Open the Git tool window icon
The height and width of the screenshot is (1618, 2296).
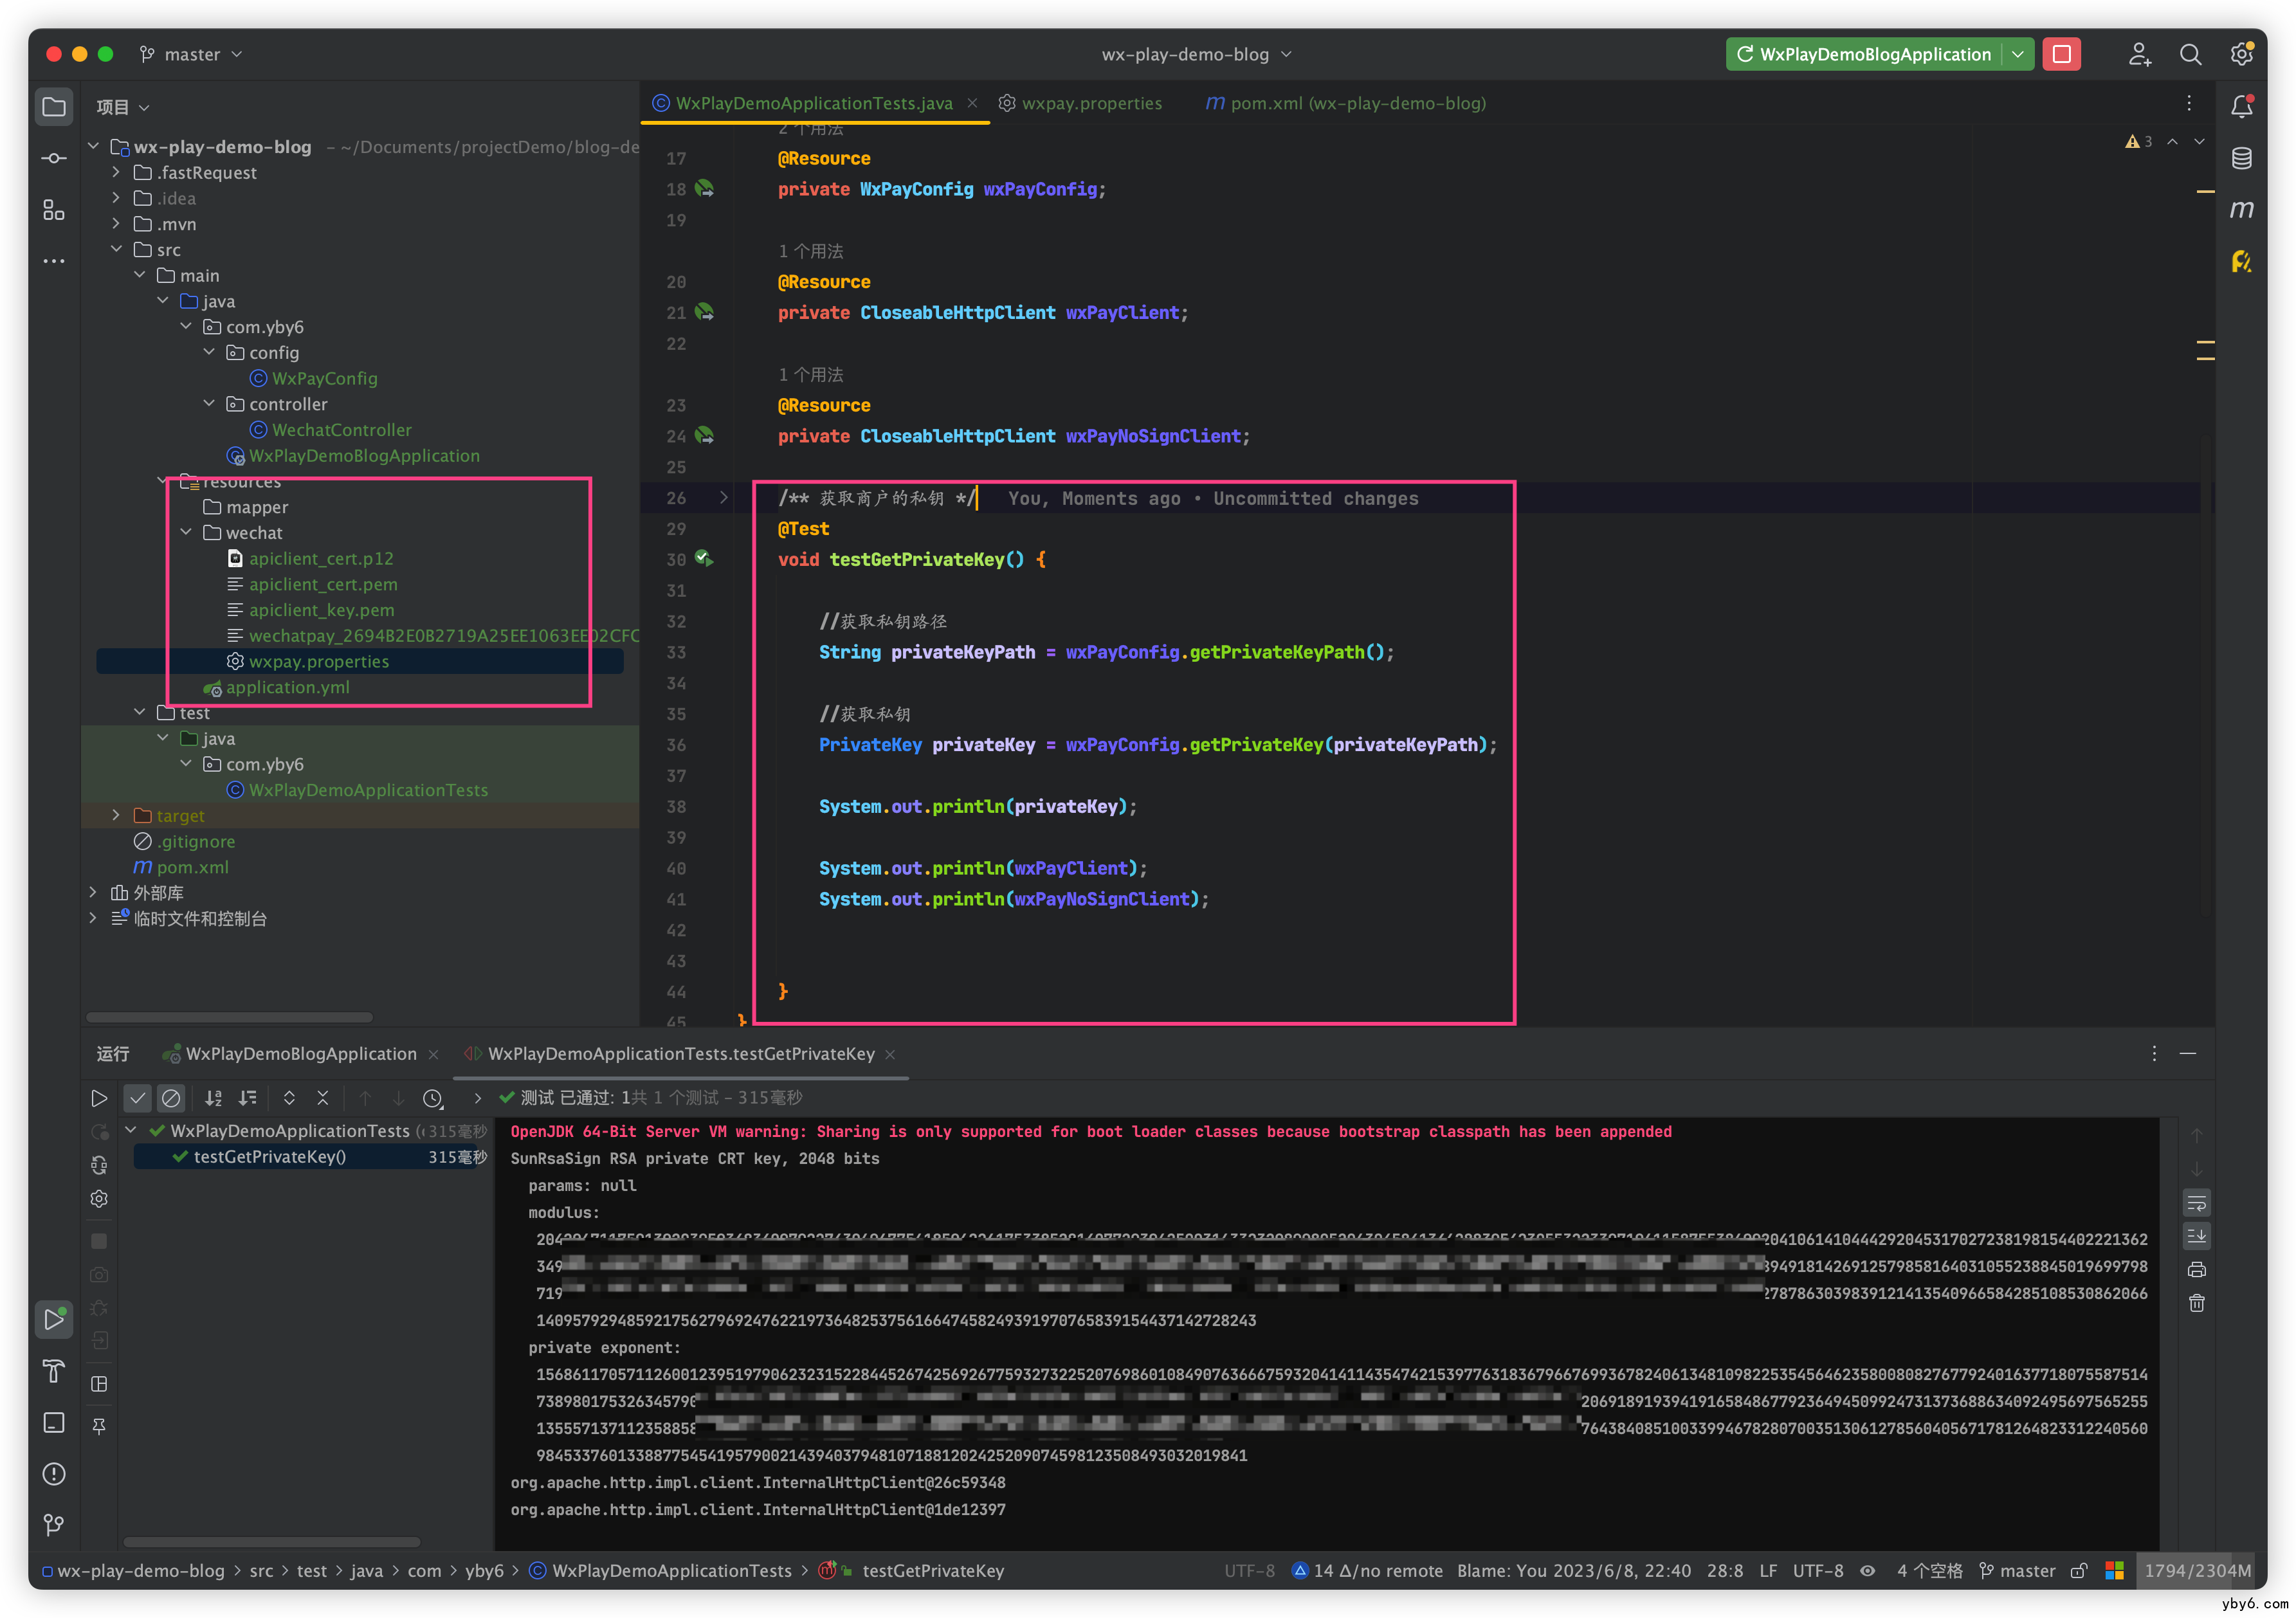(x=54, y=1525)
